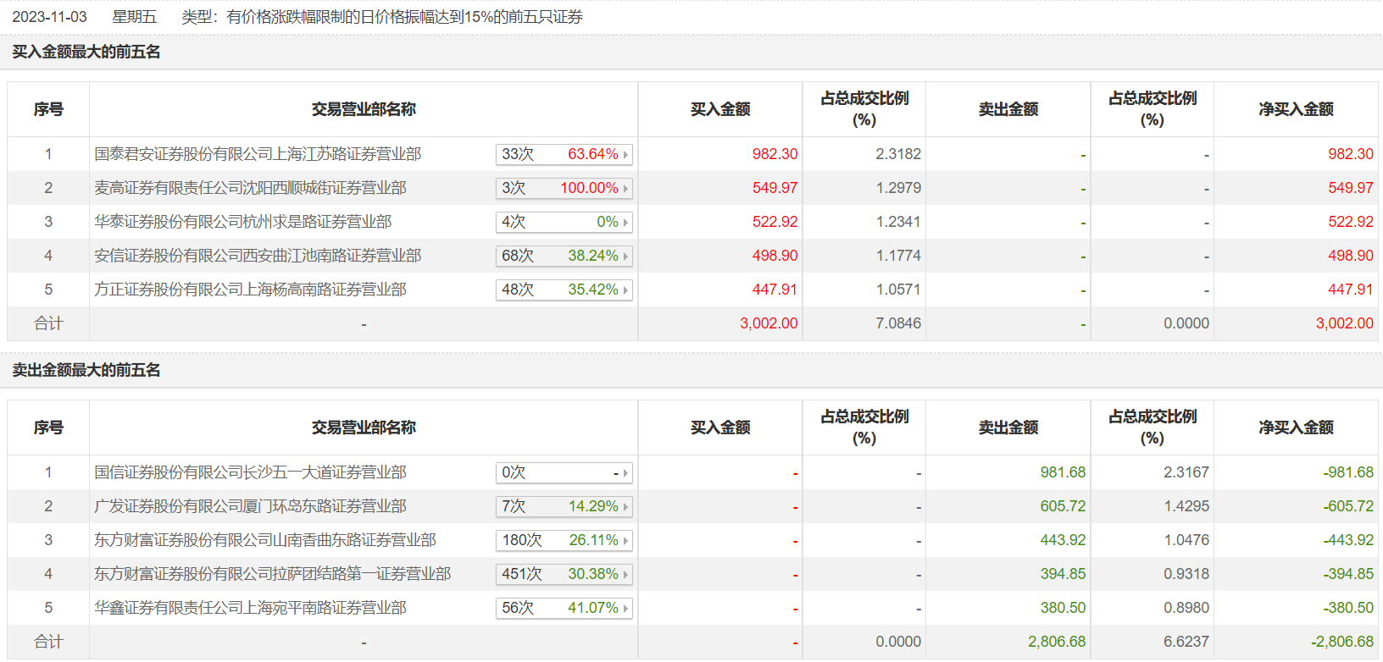Click net amount -380.50

click(1348, 608)
